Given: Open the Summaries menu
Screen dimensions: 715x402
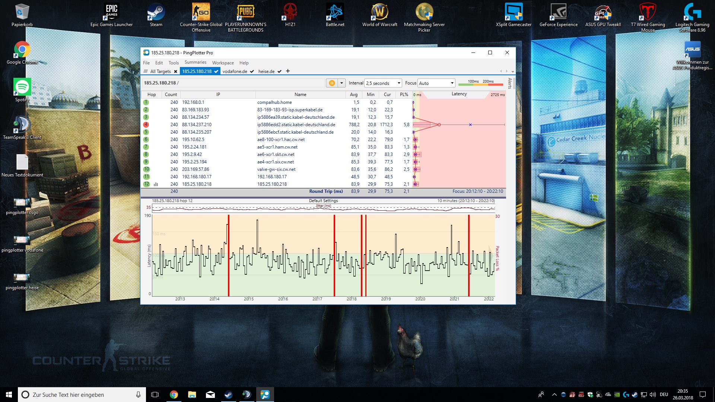Looking at the screenshot, I should [x=195, y=63].
